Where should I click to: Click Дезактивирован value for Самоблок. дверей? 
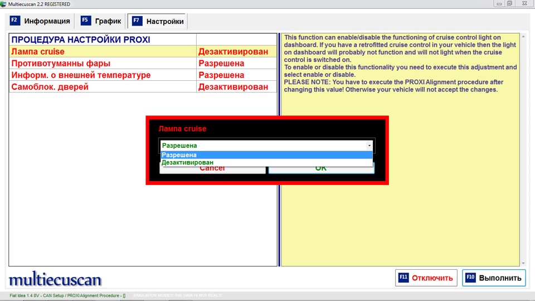point(234,87)
